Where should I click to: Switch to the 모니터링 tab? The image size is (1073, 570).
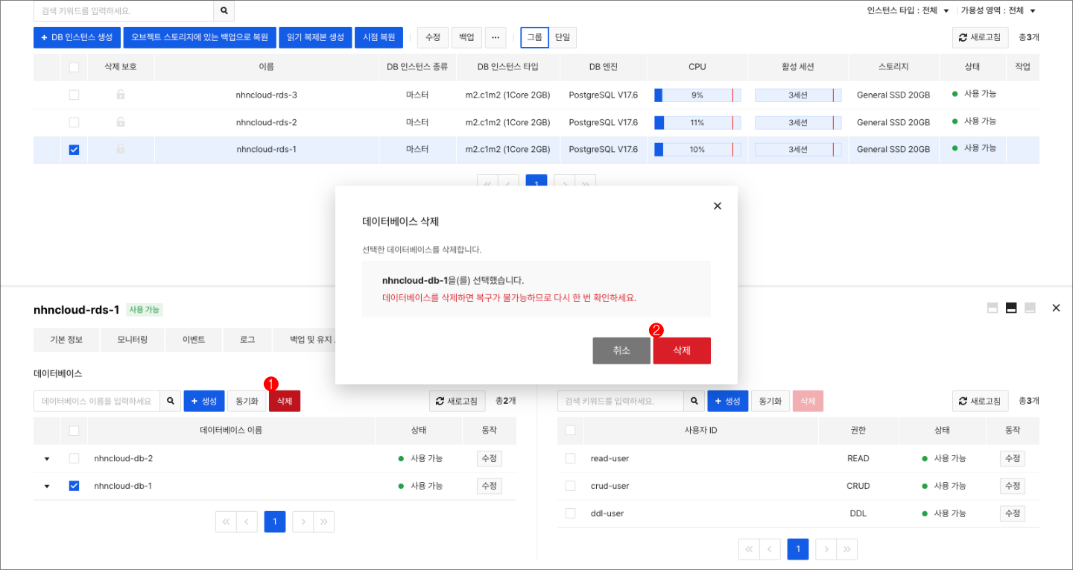coord(132,340)
